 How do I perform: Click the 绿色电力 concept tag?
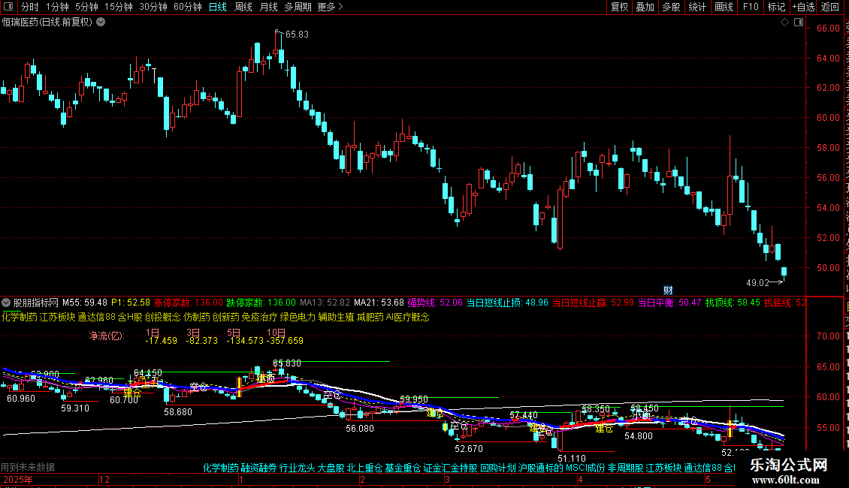(x=298, y=317)
